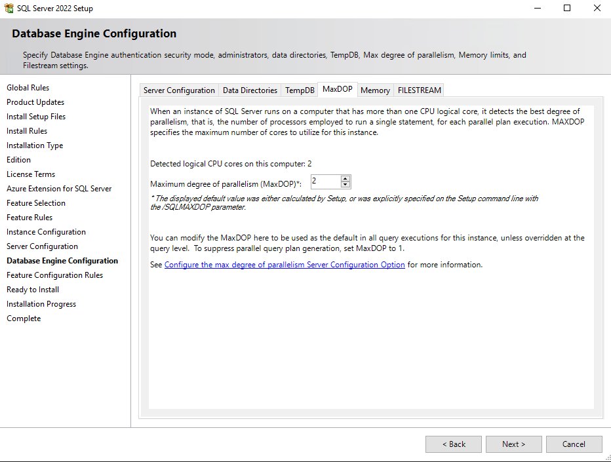Cancel the SQL Server setup
Viewport: 611px width, 462px height.
pyautogui.click(x=574, y=444)
